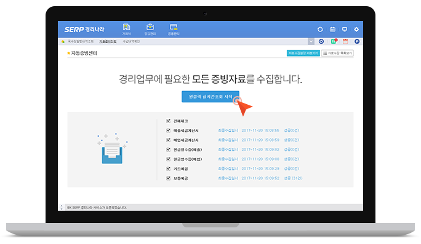Switch to 국세청발행내역조회 tab
This screenshot has height=244, width=421.
(x=81, y=41)
